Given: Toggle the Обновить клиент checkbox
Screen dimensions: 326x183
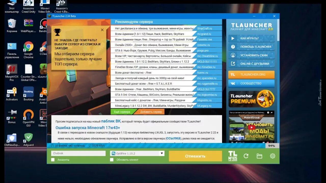Looking at the screenshot, I should coord(112,160).
